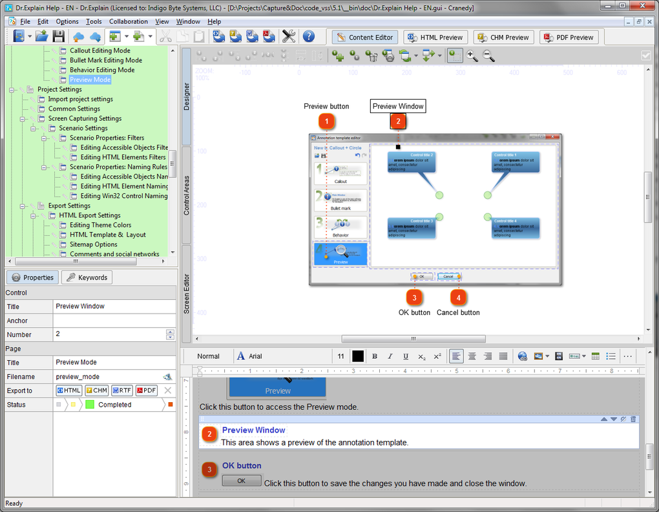Toggle PDF export for this page
This screenshot has width=659, height=512.
[146, 390]
